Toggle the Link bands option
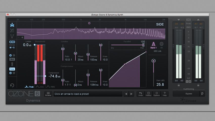Viewport: 215px width, 121px height. point(158,51)
